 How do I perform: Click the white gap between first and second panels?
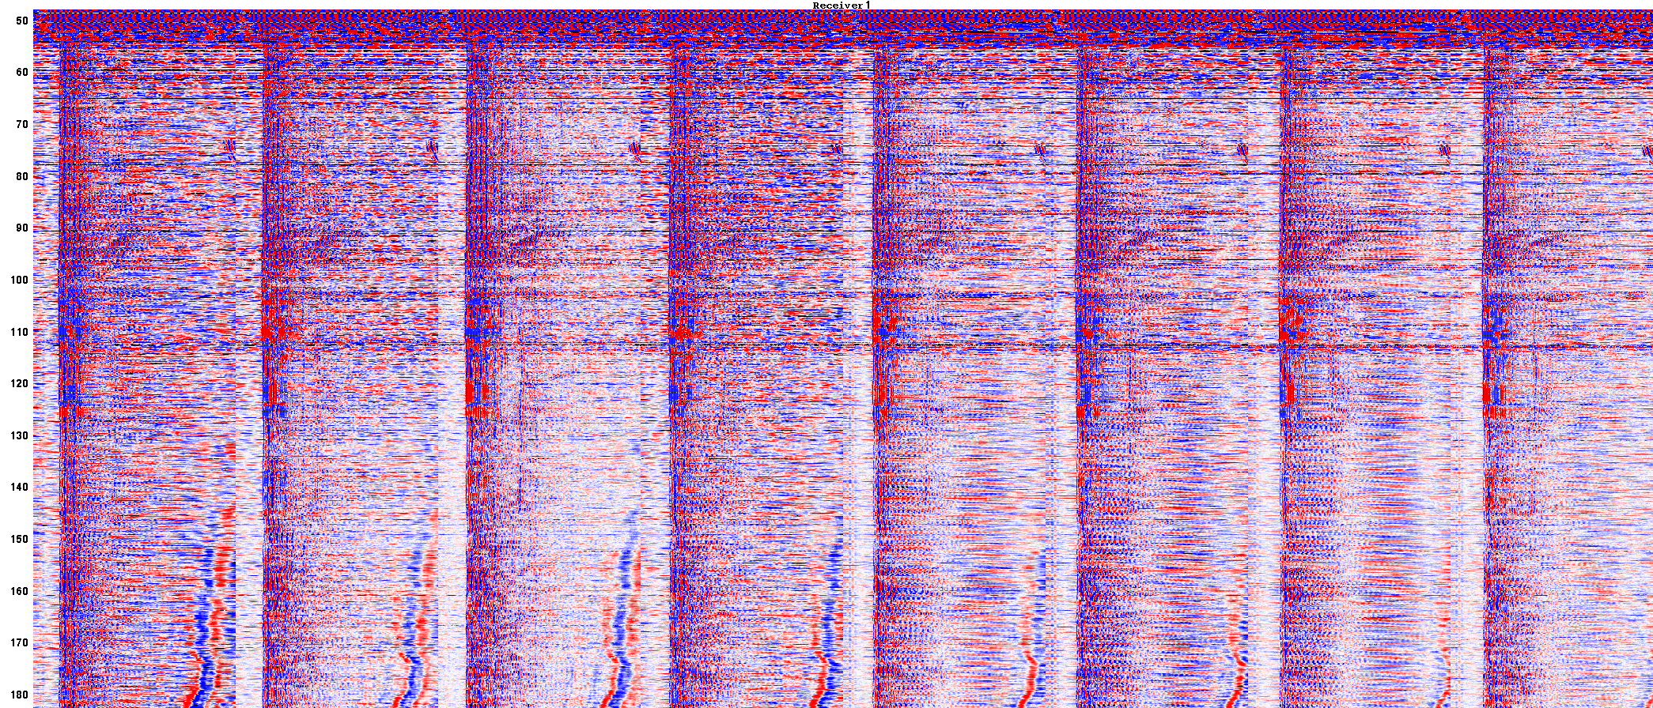pos(248,395)
